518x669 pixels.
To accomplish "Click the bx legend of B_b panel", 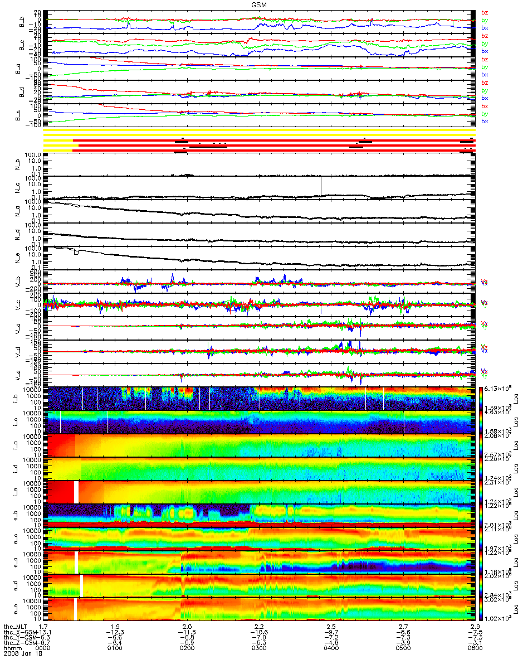I will coord(484,27).
